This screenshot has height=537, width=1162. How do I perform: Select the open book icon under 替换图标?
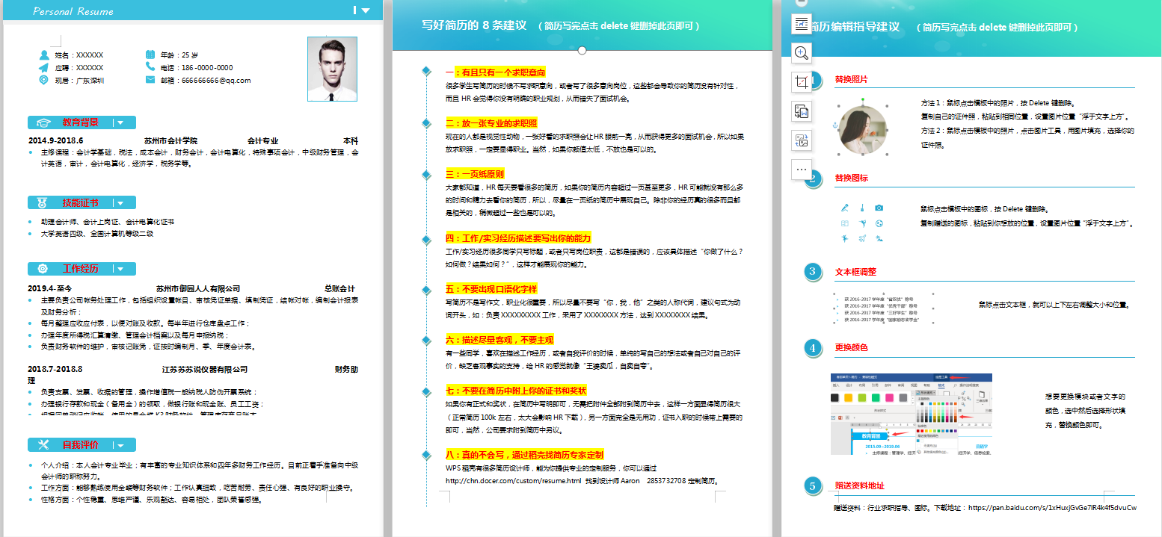(x=845, y=223)
